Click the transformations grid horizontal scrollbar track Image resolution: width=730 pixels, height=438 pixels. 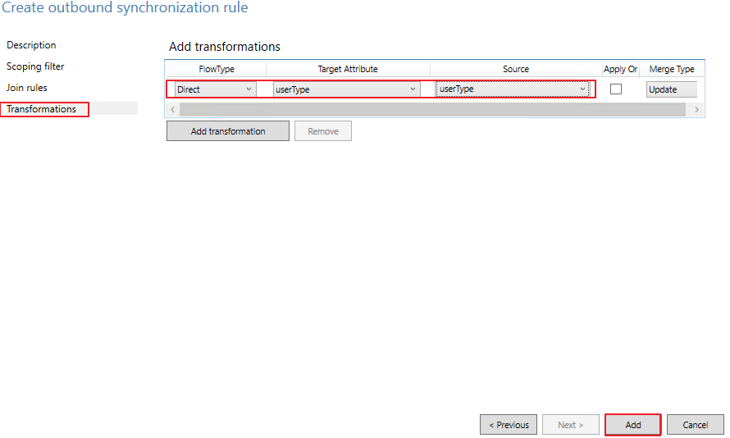click(432, 110)
